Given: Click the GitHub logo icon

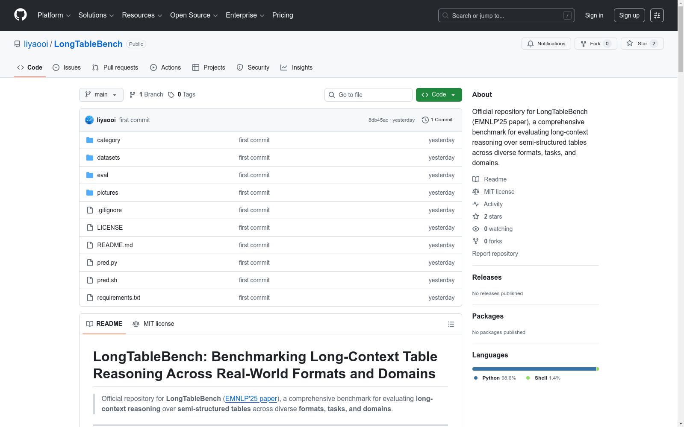Looking at the screenshot, I should pyautogui.click(x=21, y=15).
